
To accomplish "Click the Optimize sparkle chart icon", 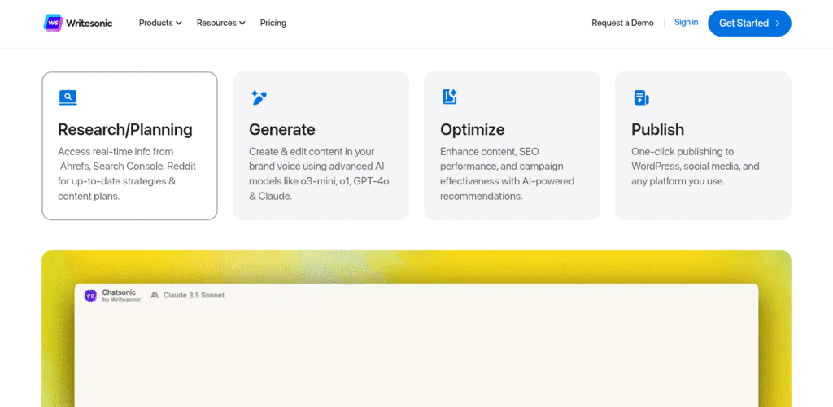I will coord(450,97).
